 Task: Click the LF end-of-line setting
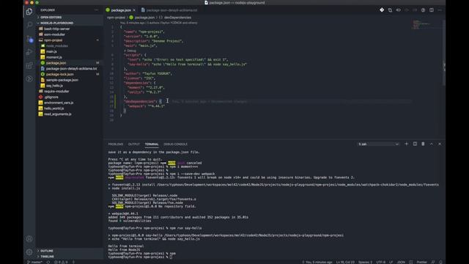click(391, 262)
